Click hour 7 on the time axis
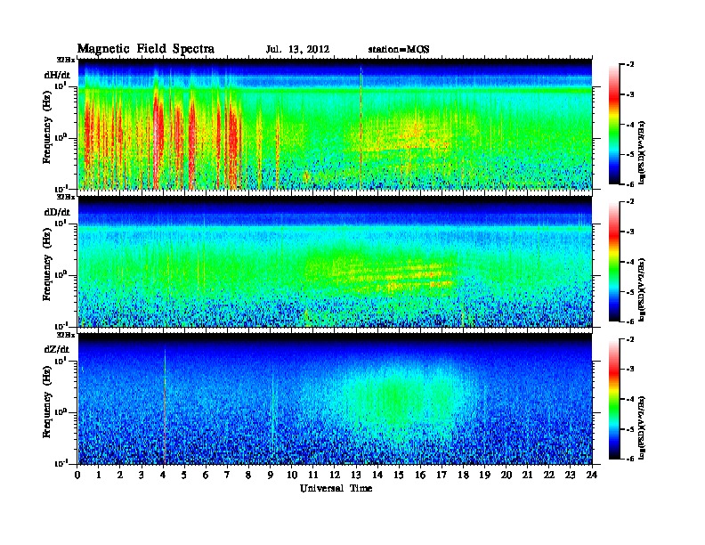 227,476
